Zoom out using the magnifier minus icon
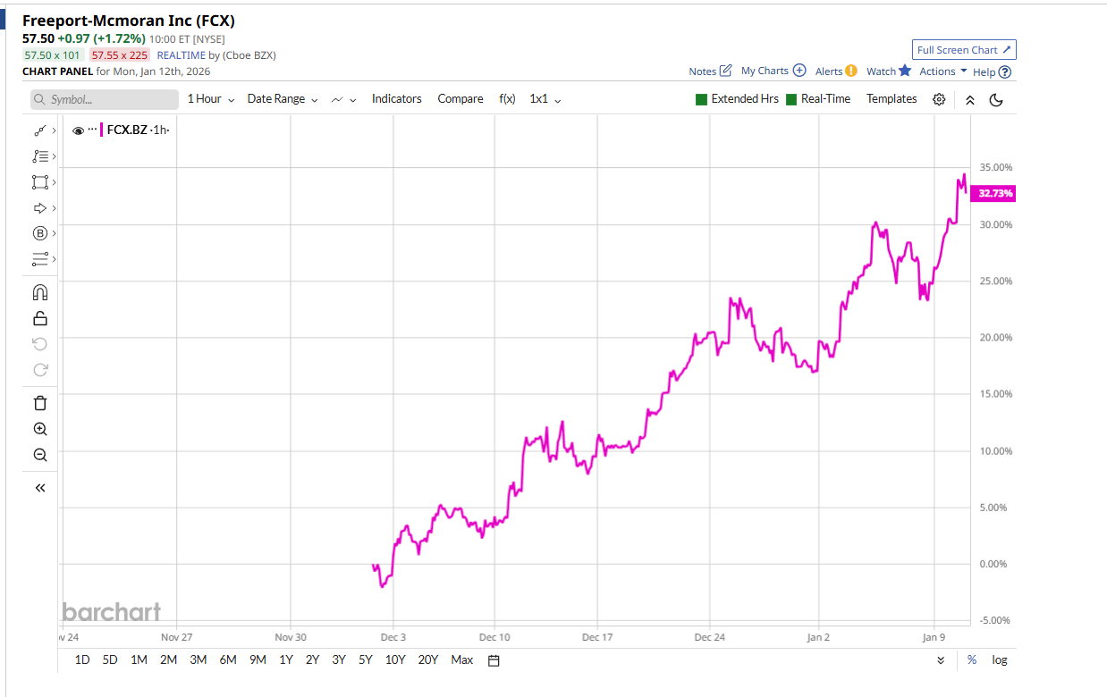 (39, 455)
